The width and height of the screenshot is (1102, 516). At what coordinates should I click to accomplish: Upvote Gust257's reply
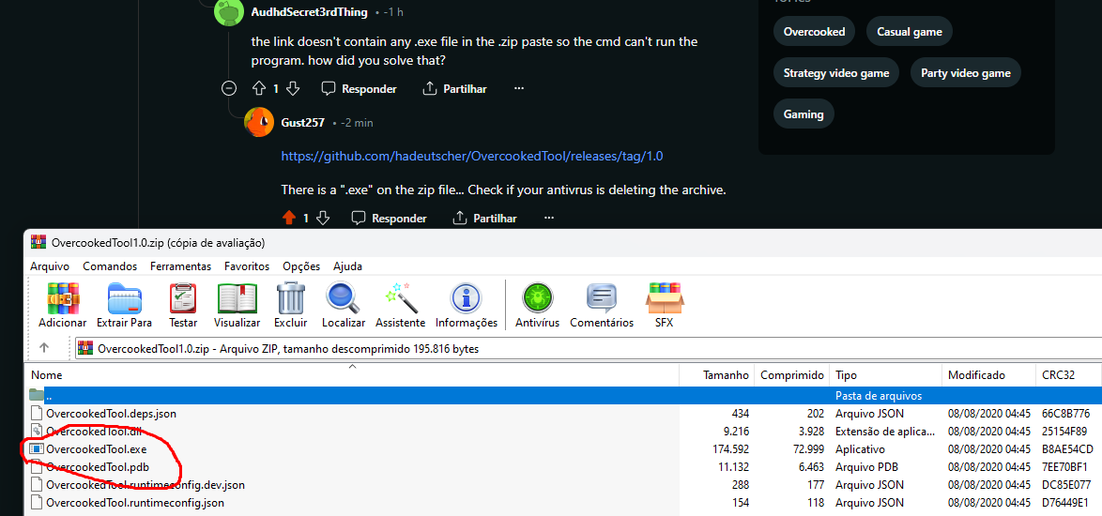click(x=289, y=219)
